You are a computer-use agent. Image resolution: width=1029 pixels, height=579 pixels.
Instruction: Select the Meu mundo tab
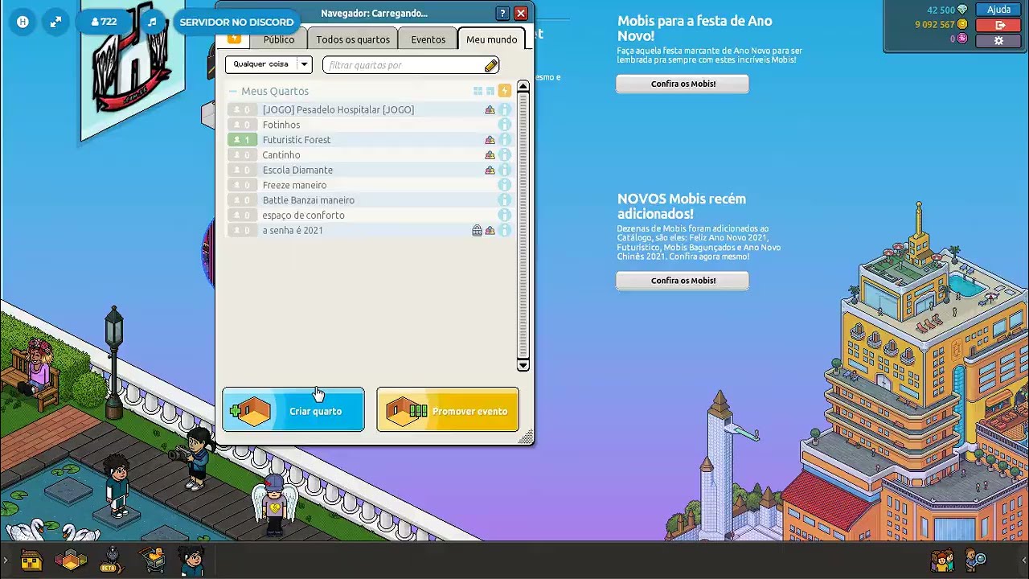[492, 39]
